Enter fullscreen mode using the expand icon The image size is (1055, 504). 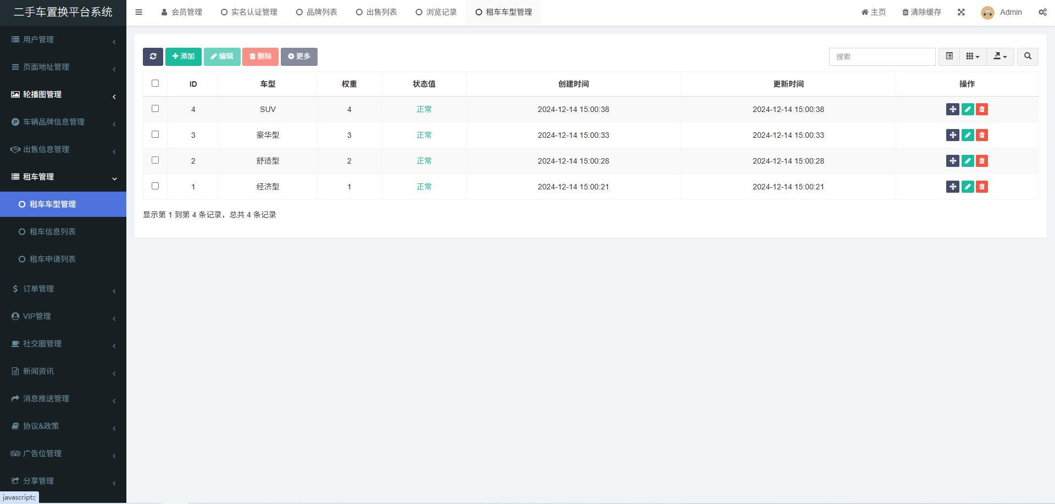click(961, 12)
